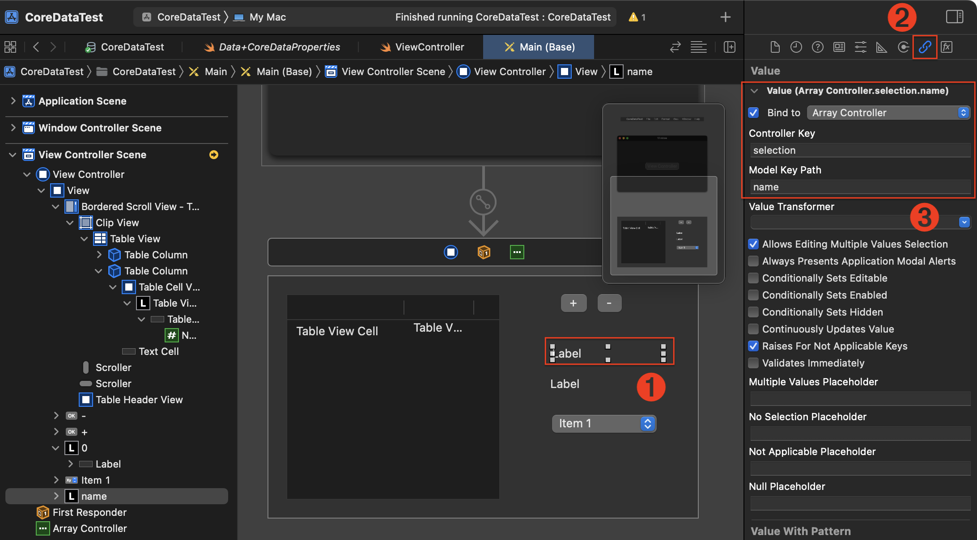Switch to Data+CoreDataProperties tab

click(272, 47)
